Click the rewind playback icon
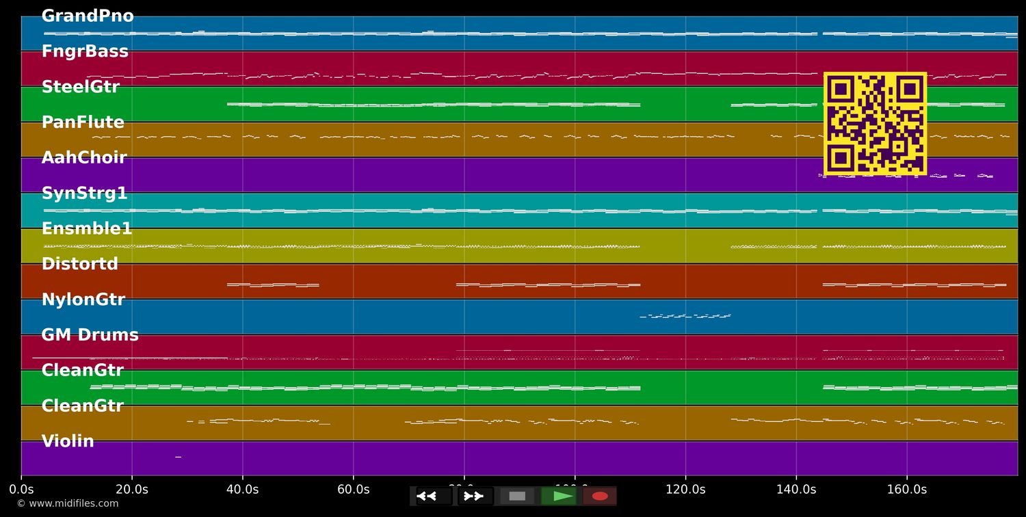Screen dimensions: 1026x517 click(429, 496)
